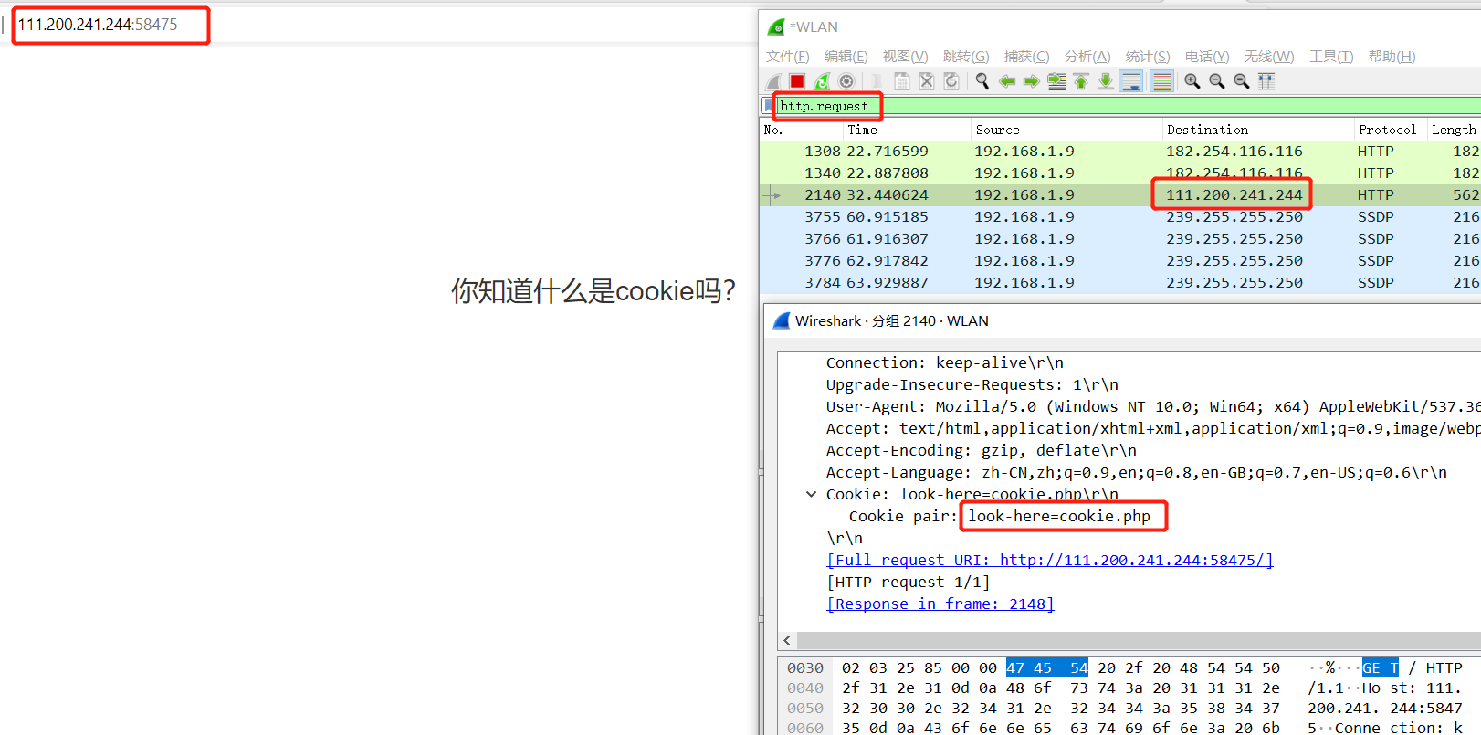Restart the current capture
1481x735 pixels.
click(x=822, y=81)
